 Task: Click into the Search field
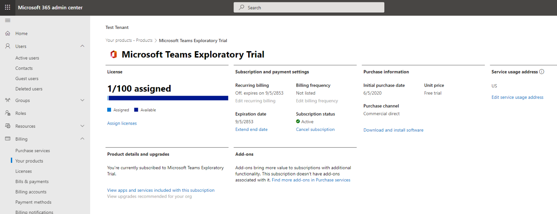pos(309,7)
